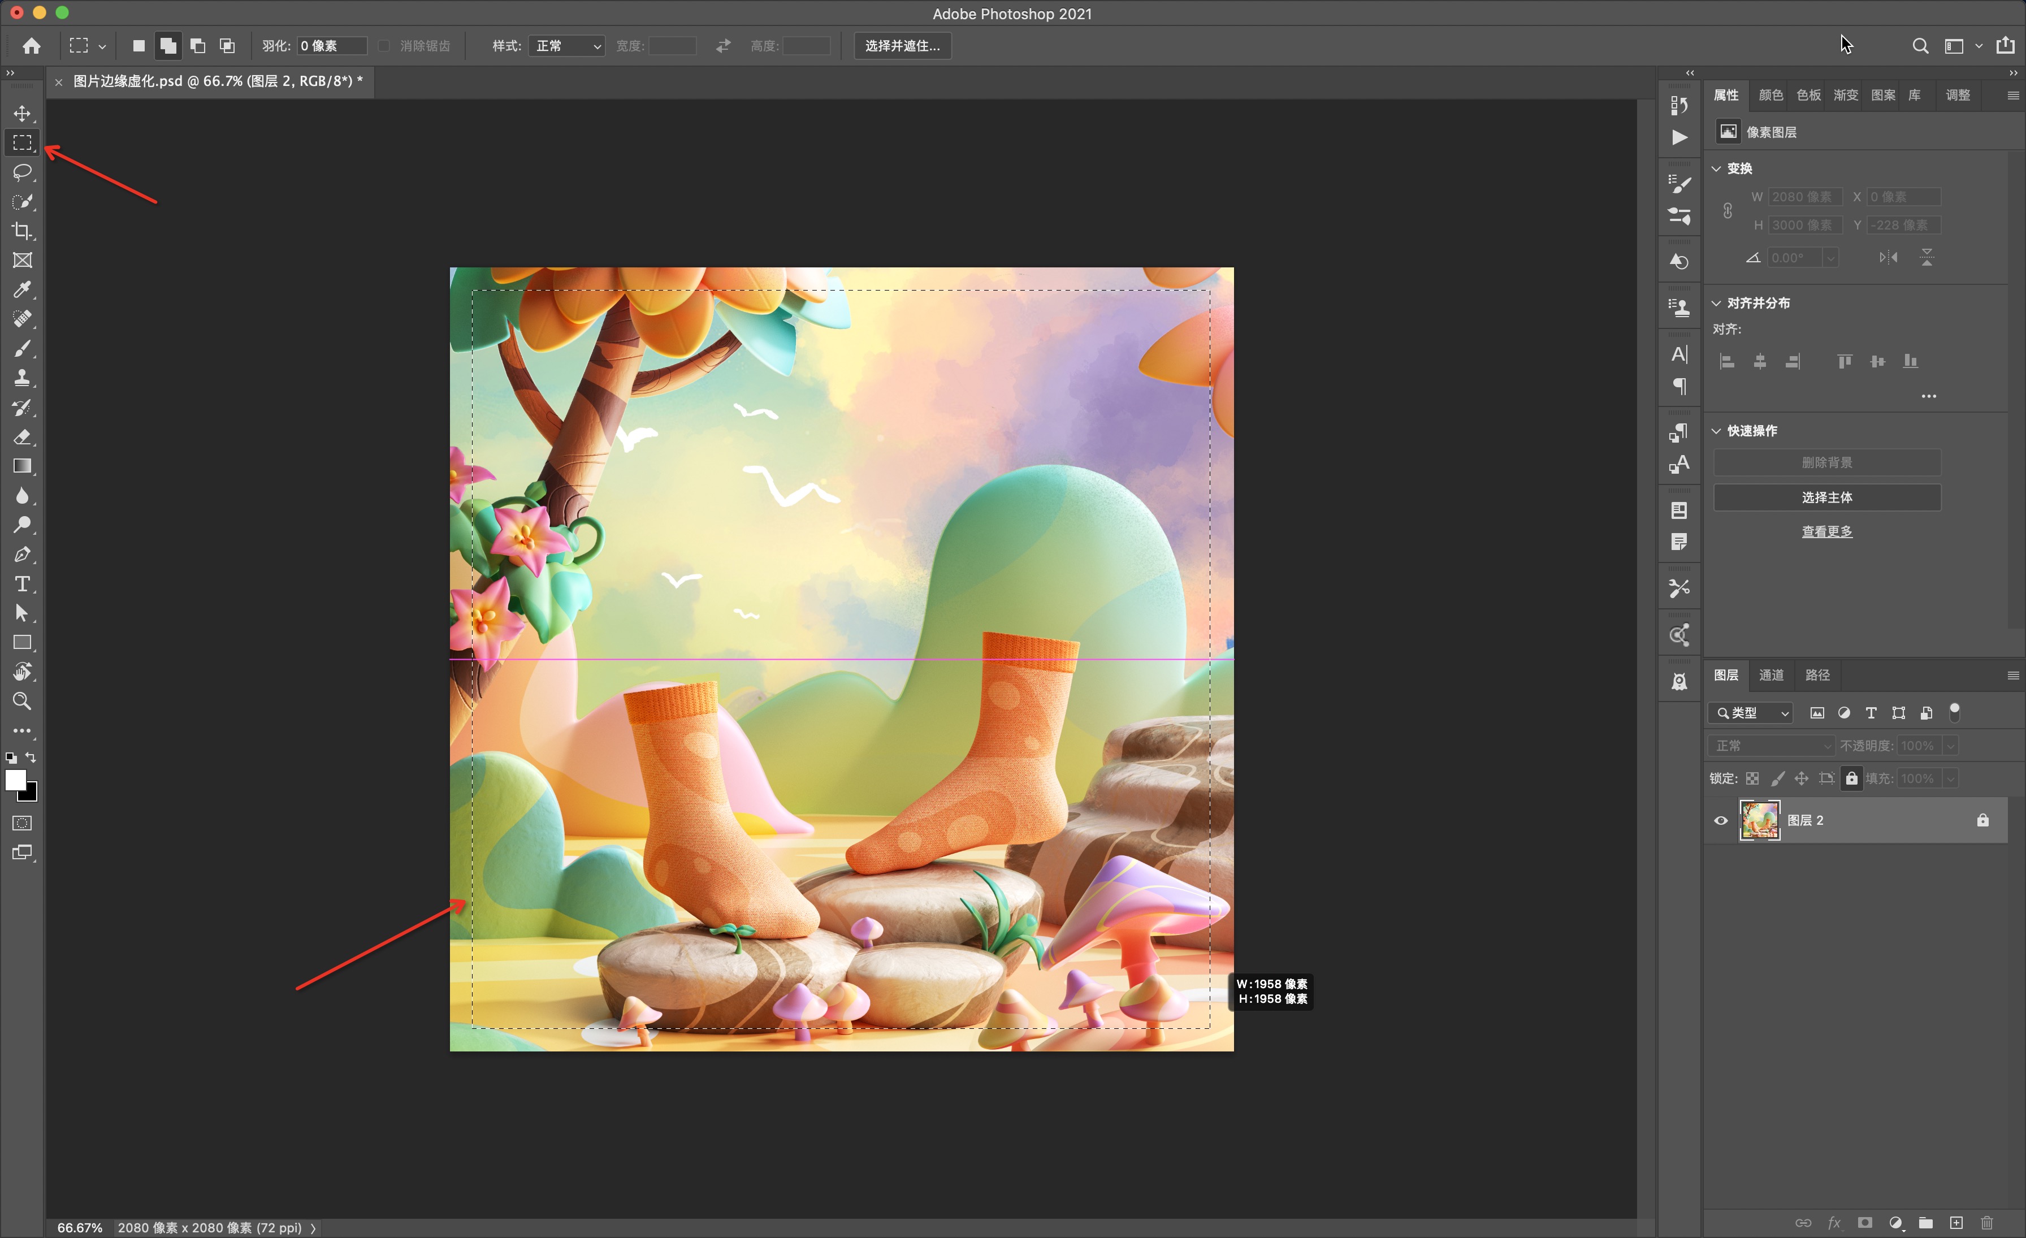Hide 图层 2 with the eye icon
The height and width of the screenshot is (1238, 2026).
1721,820
